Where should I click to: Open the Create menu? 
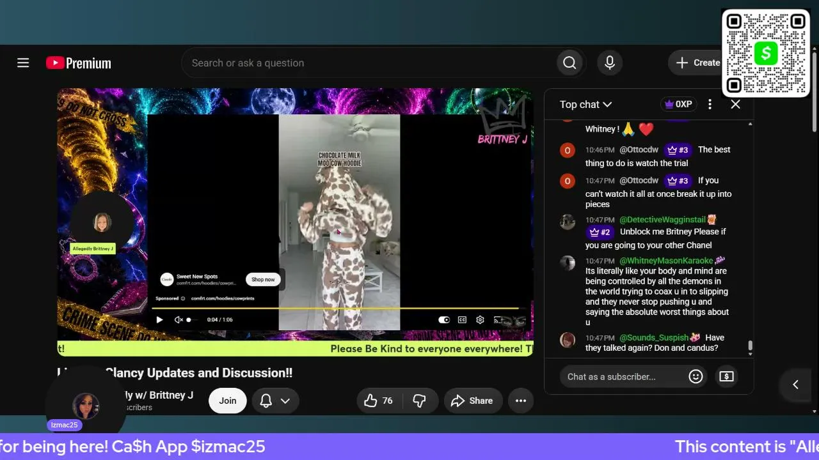coord(697,63)
